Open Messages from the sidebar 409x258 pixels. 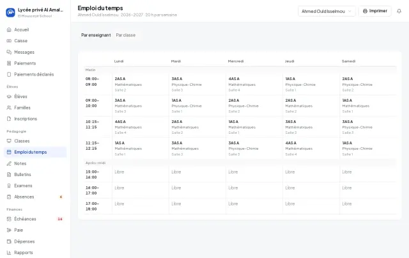coord(35,52)
